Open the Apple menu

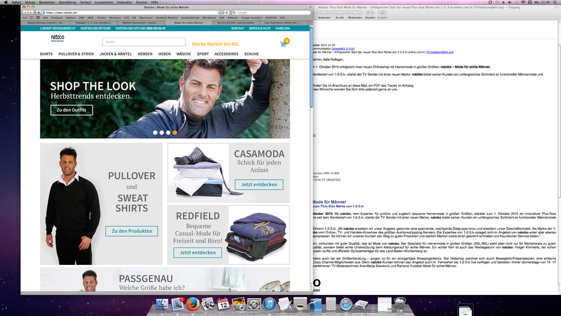6,2
